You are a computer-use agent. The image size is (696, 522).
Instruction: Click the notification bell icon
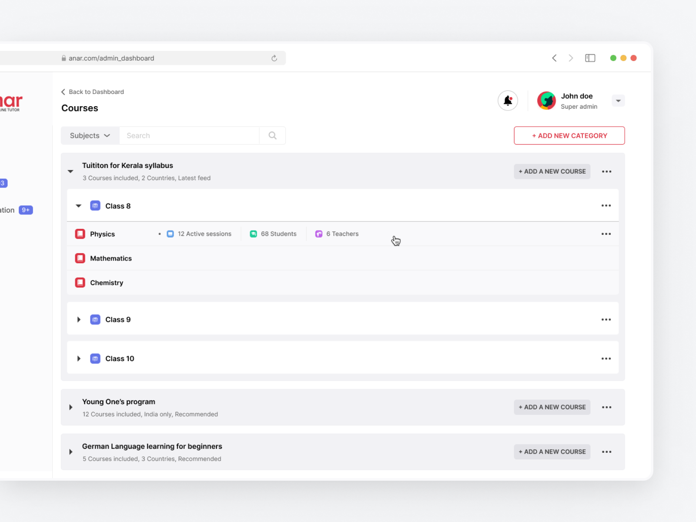pyautogui.click(x=508, y=100)
